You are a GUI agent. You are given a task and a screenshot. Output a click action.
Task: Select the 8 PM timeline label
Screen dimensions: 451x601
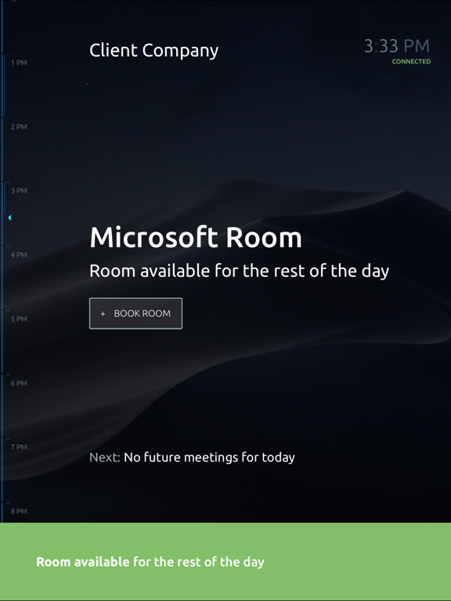click(19, 511)
